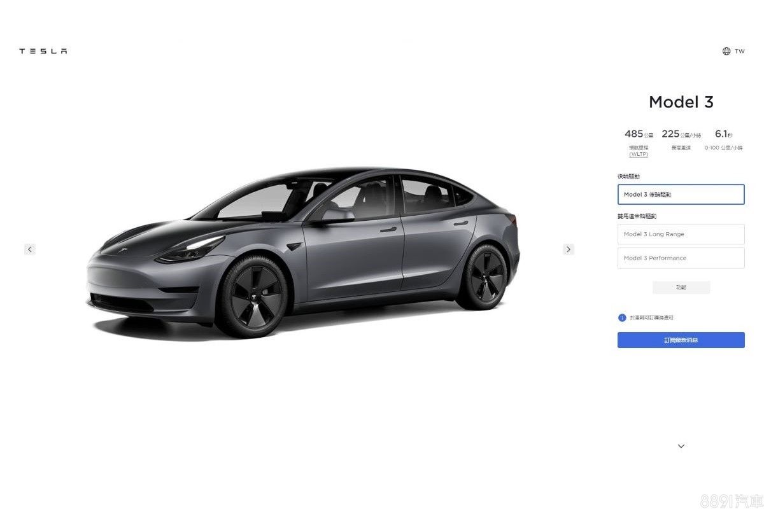The height and width of the screenshot is (509, 764).
Task: Click the 6.1 秒 acceleration stat
Action: click(x=723, y=134)
